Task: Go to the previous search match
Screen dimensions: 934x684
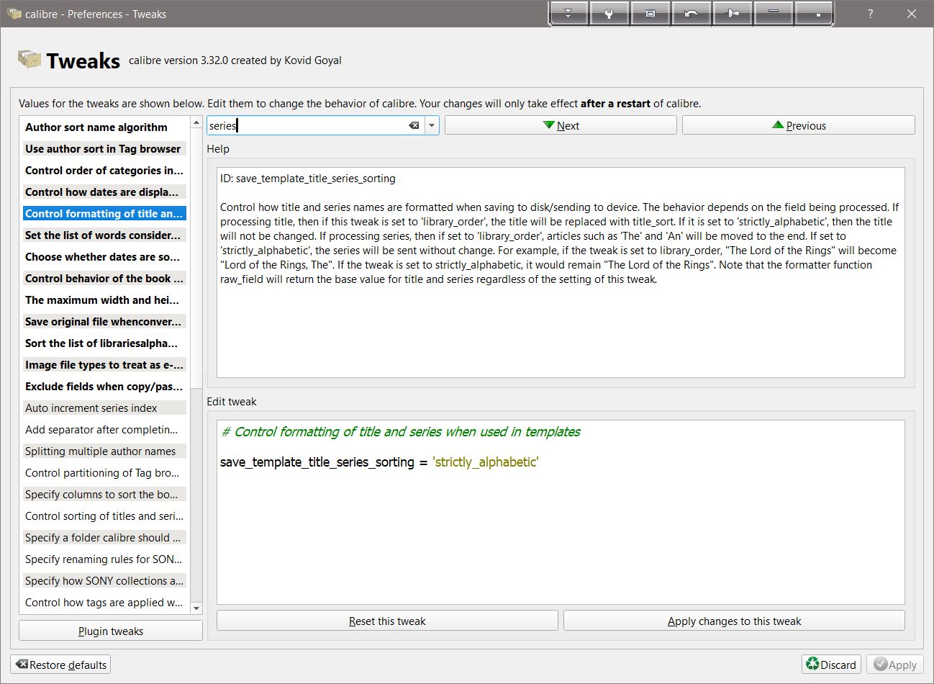Action: [799, 125]
